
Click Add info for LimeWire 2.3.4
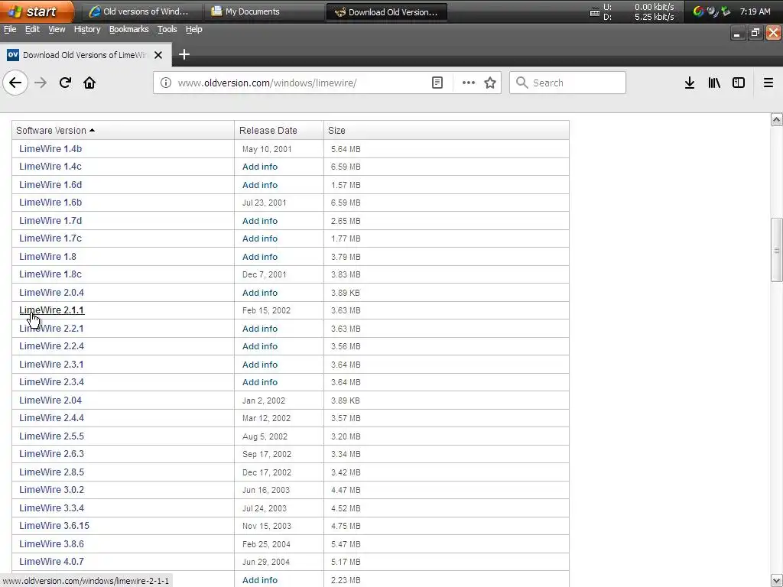point(260,382)
